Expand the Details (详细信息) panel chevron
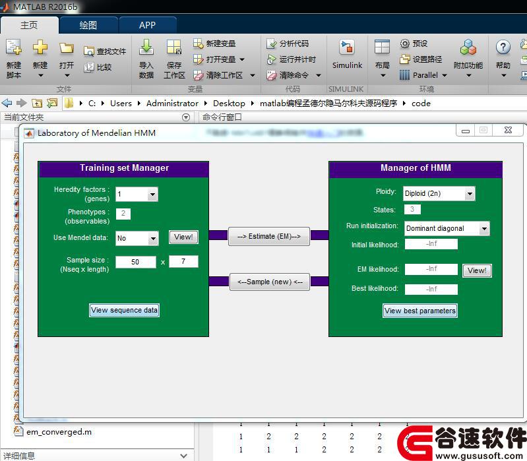Screen dimensions: 527x461 184,456
